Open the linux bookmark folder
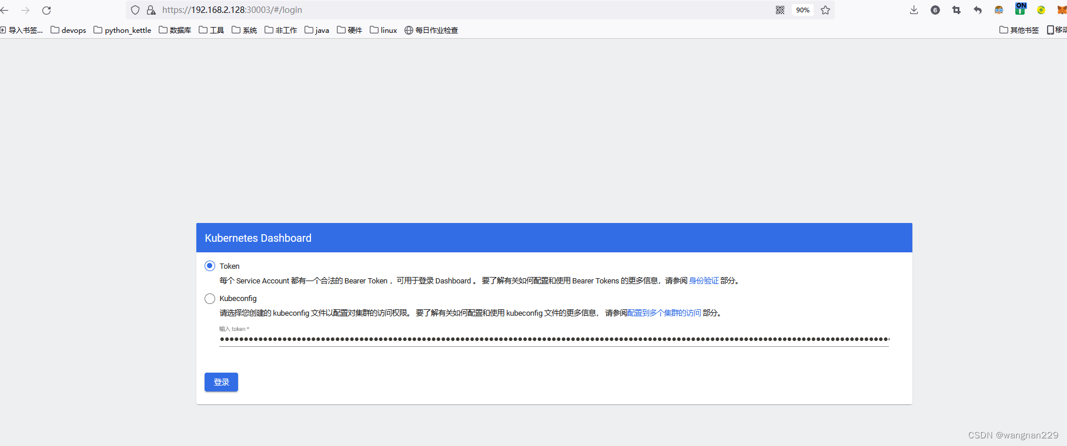Screen dimensions: 1067x446 click(383, 30)
